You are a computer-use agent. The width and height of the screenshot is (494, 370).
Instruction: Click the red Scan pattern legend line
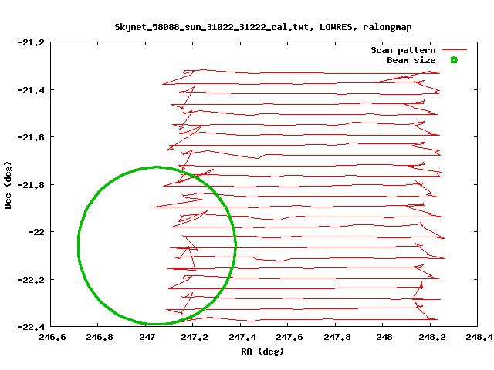(453, 50)
